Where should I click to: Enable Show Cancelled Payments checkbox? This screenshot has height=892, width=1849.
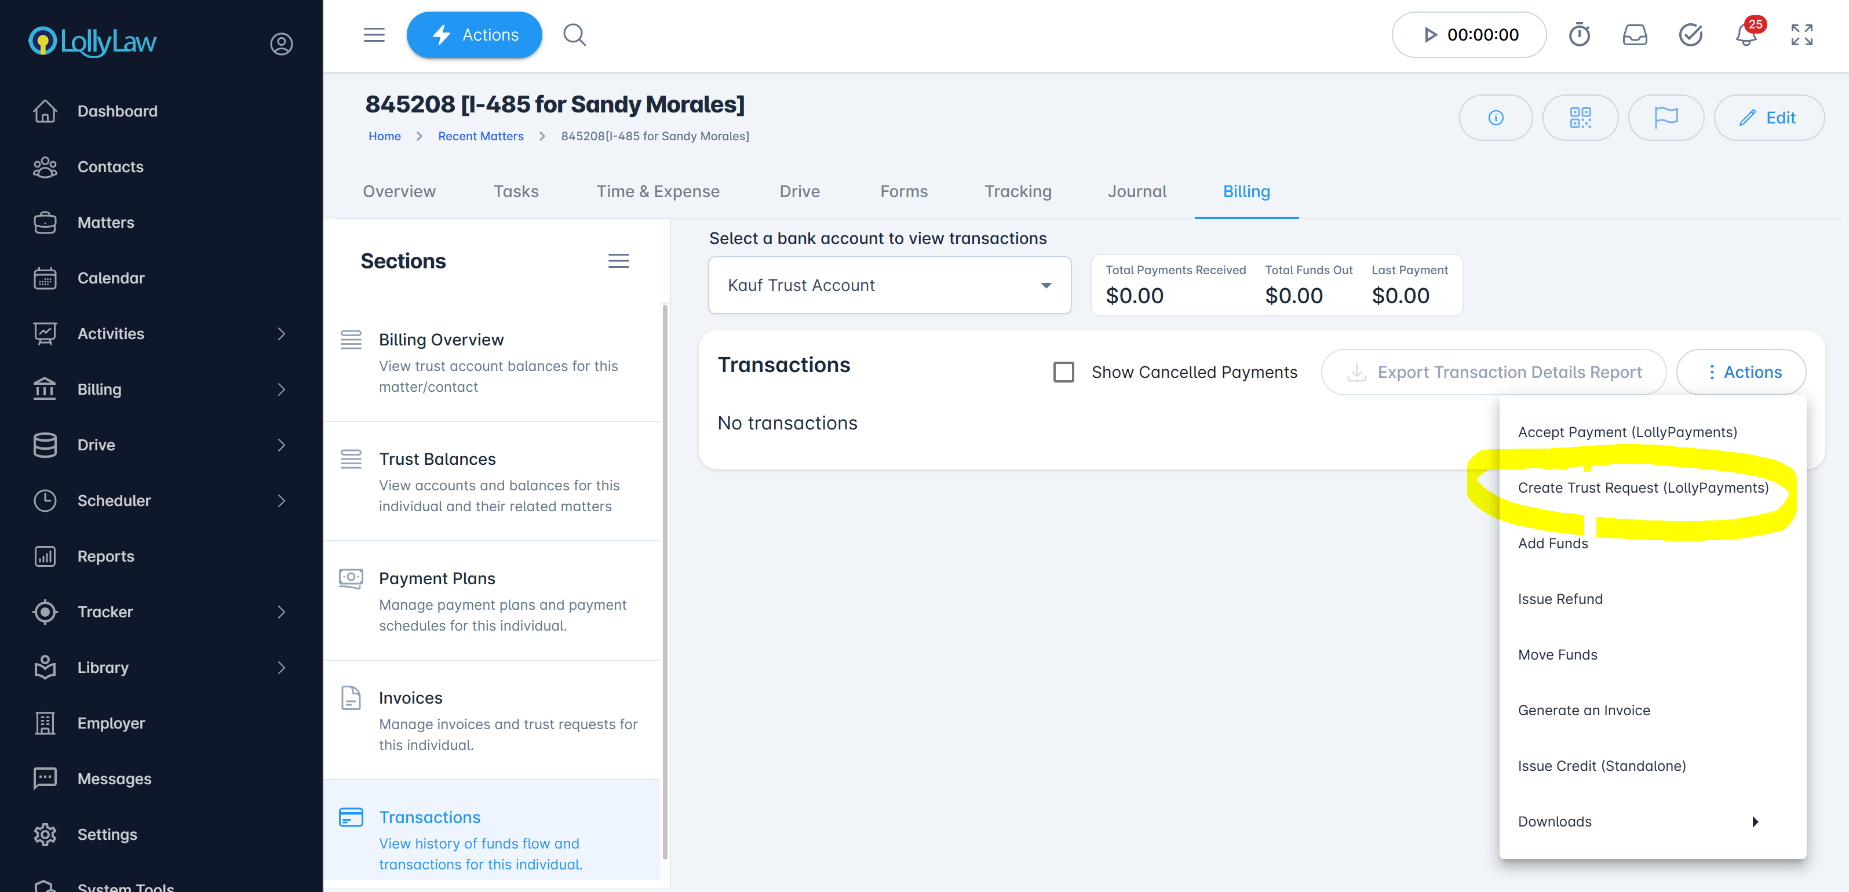[x=1063, y=372]
